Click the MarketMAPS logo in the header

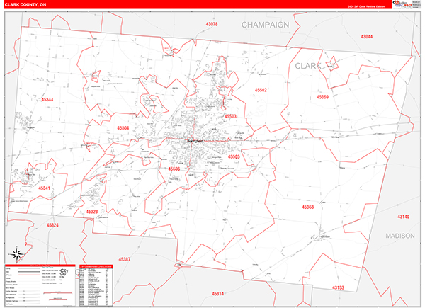pos(402,5)
